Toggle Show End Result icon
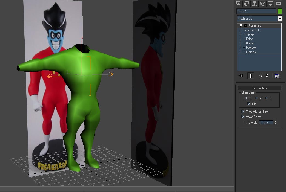Screen dimensions: 286x192 (251, 75)
